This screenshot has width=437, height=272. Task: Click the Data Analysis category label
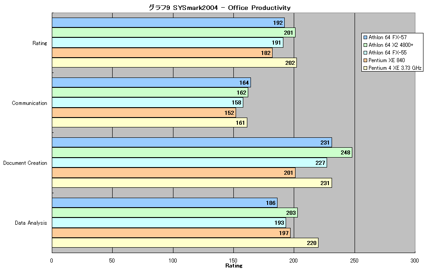coord(31,223)
